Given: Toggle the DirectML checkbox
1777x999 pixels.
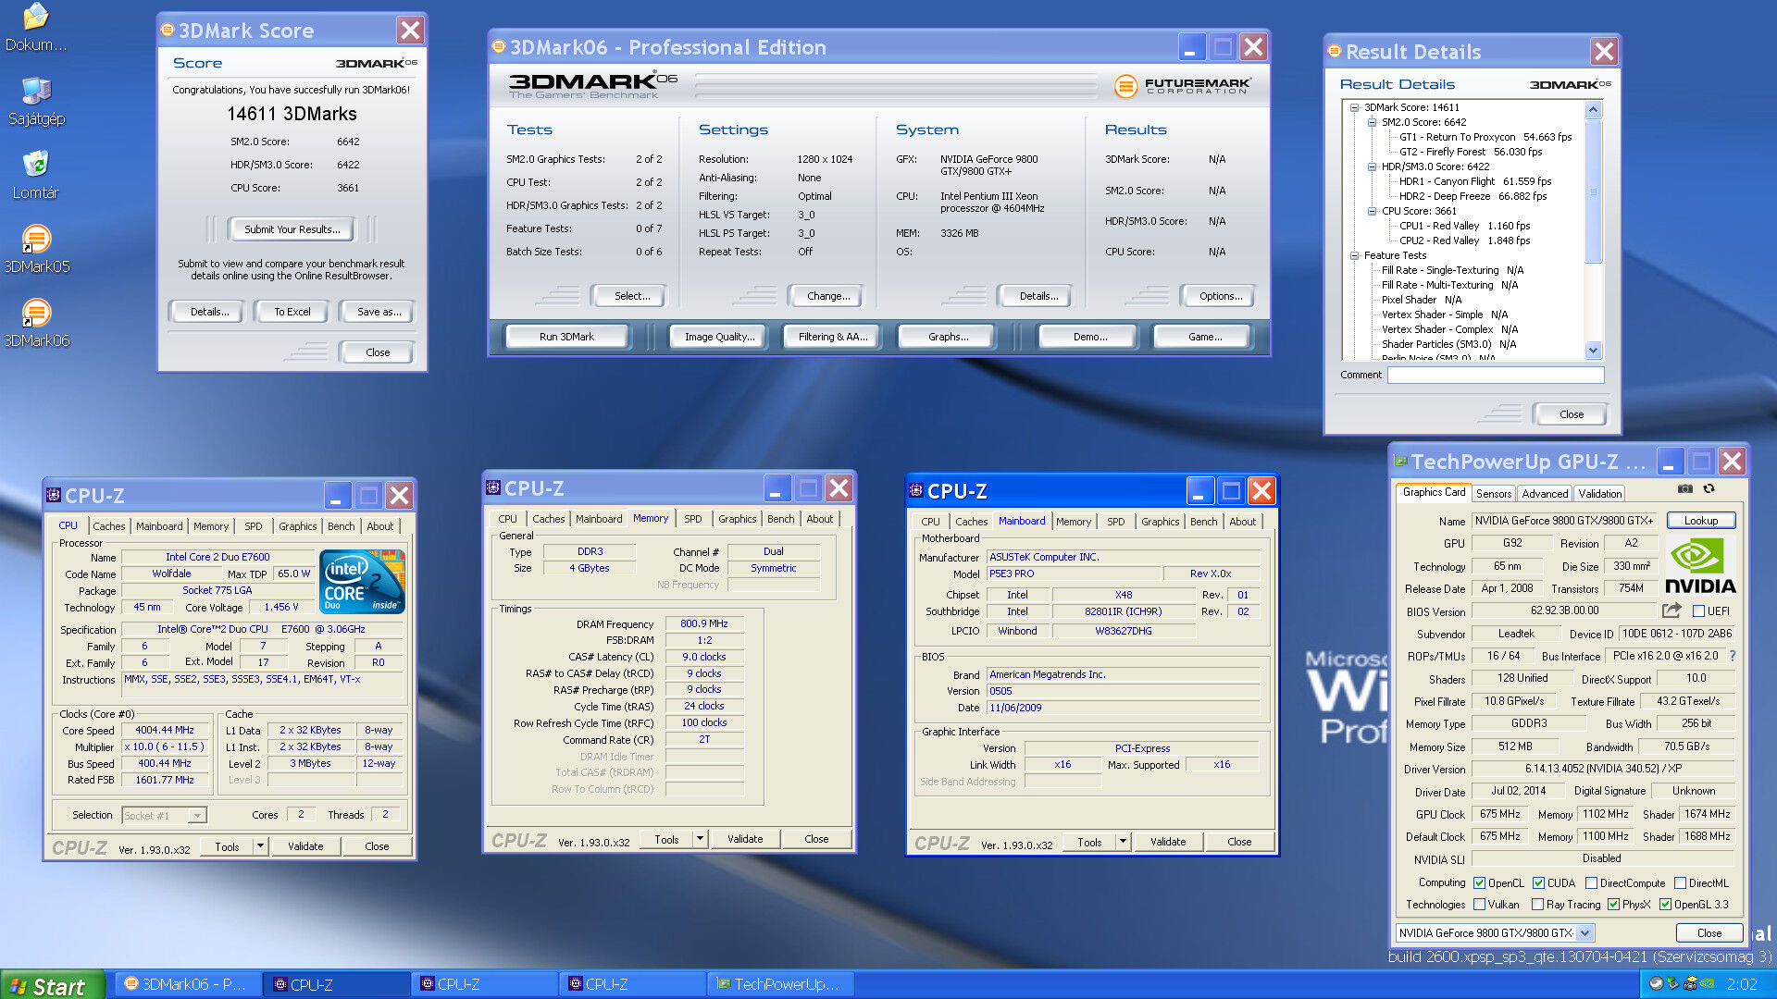Looking at the screenshot, I should click(1680, 883).
